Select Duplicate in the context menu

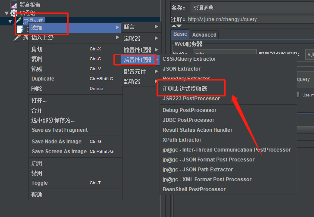(x=76, y=79)
